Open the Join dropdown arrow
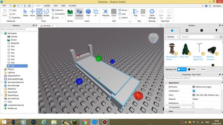 pos(62,18)
